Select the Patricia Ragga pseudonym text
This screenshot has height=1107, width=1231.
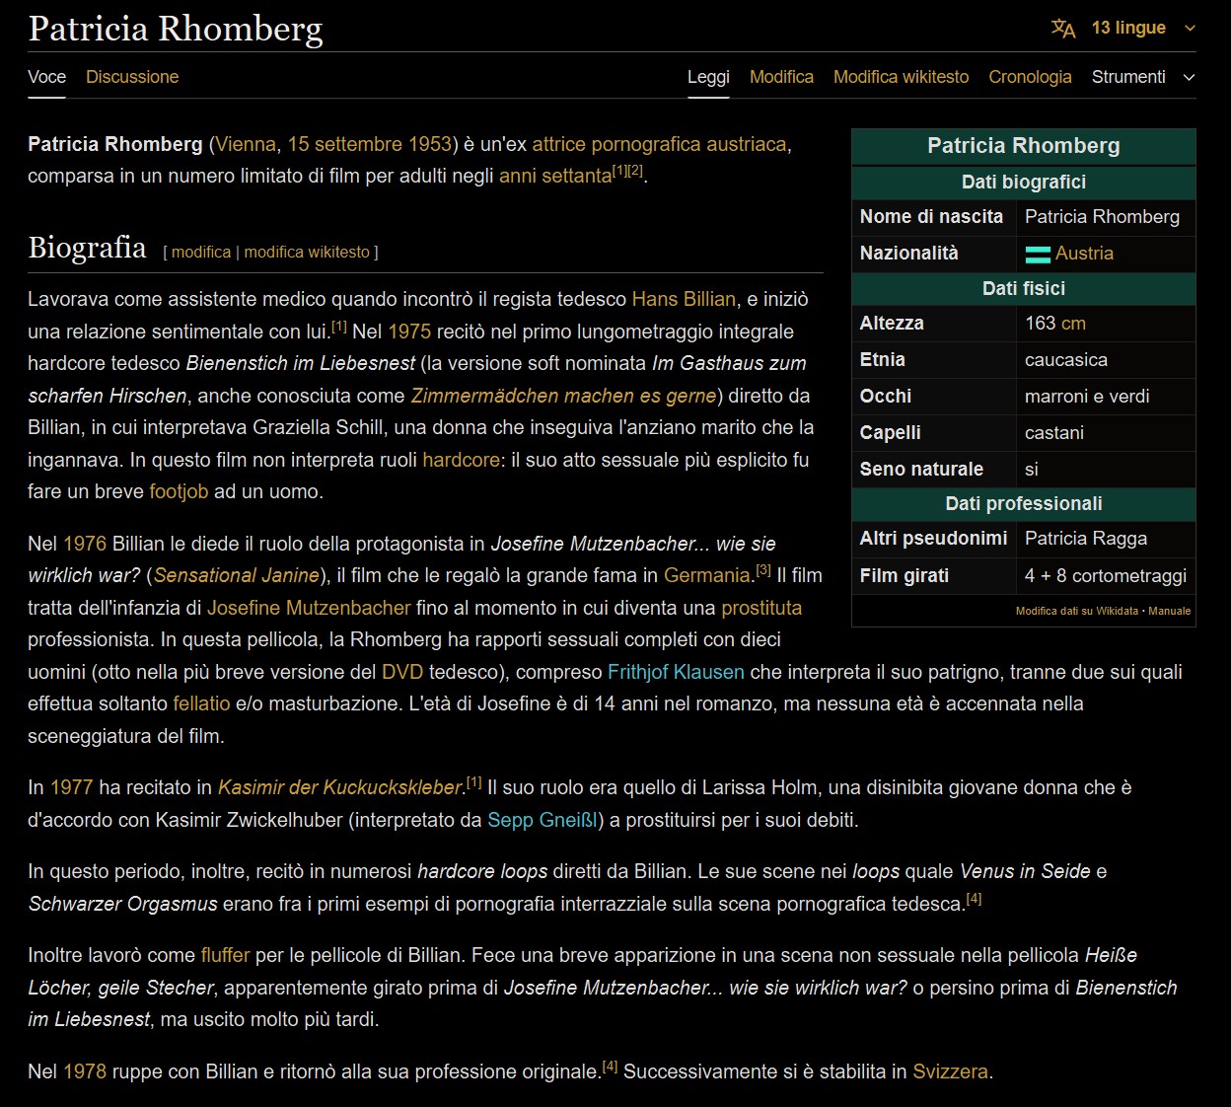[x=1086, y=539]
